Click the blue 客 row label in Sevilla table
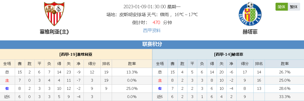Screen dimensions: 304x101 (7, 89)
